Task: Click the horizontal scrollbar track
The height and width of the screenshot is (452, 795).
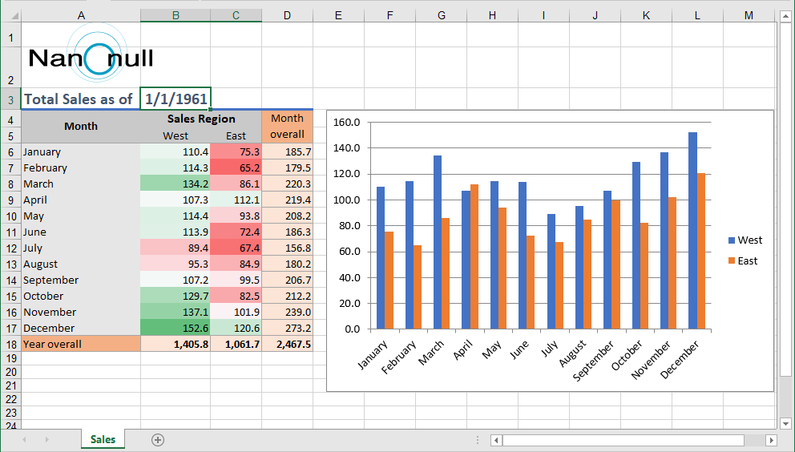Action: click(x=633, y=440)
